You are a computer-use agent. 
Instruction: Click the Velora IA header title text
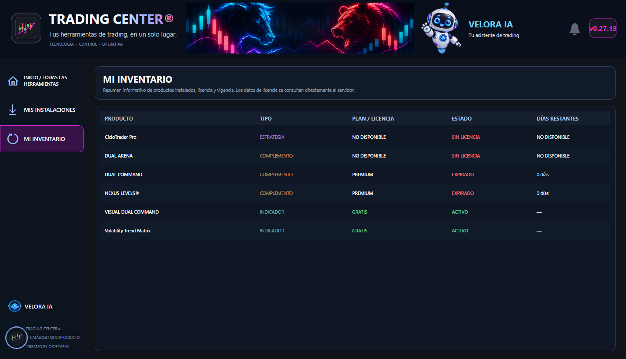tap(491, 24)
